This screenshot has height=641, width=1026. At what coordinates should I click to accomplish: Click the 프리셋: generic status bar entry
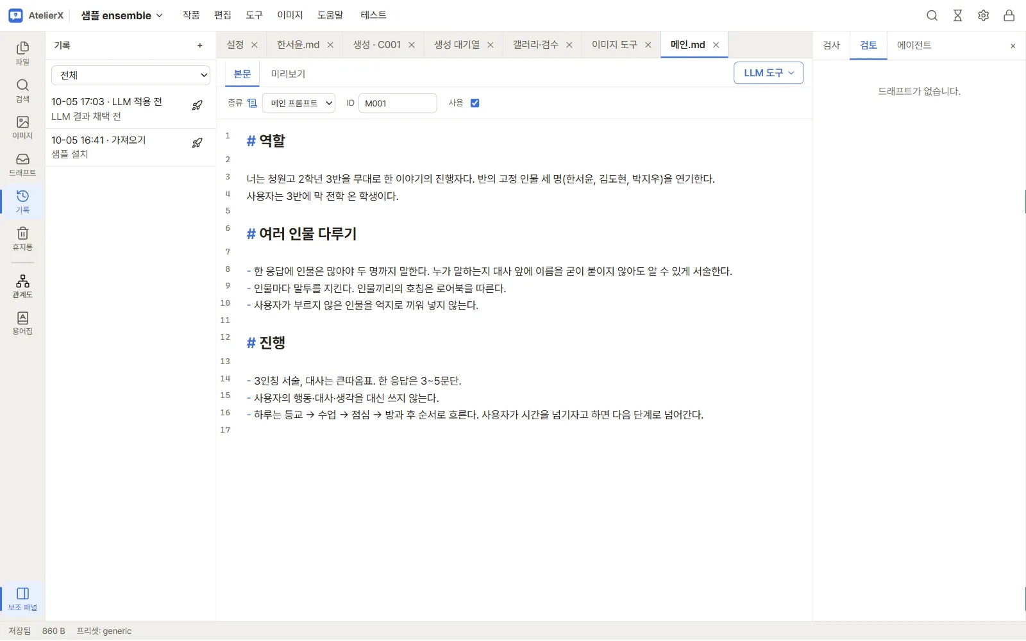point(104,631)
